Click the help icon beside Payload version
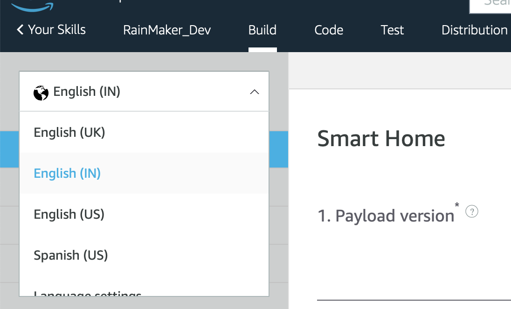 tap(471, 211)
